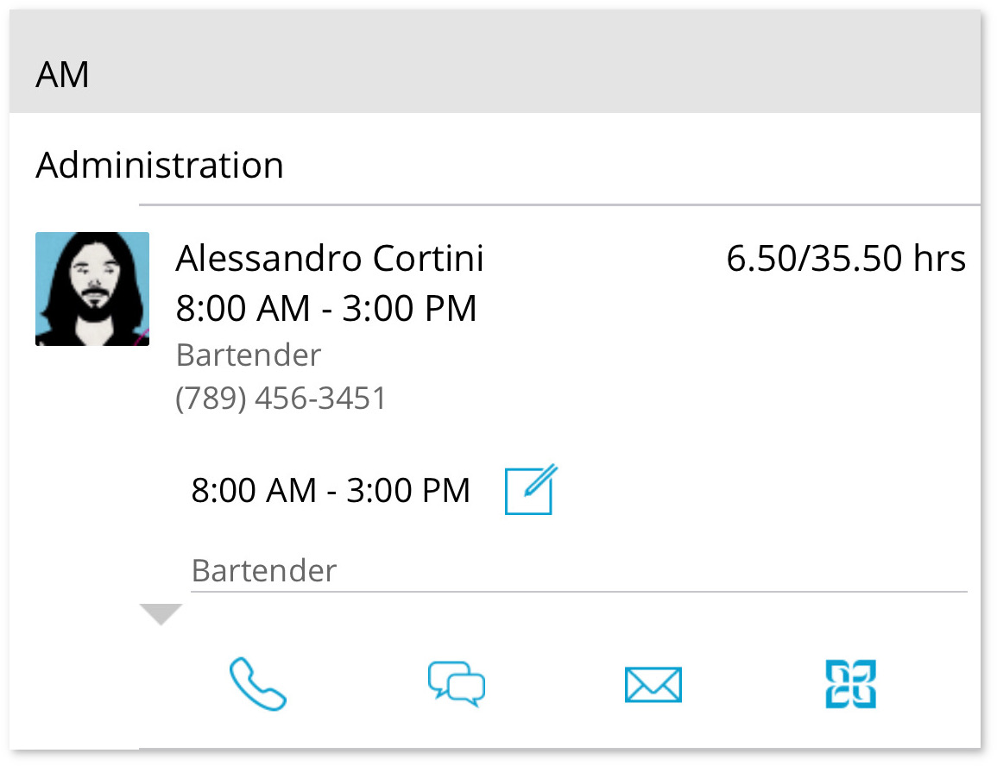Select the expanded shift time 8:00 AM - 3:00 PM

pos(331,490)
